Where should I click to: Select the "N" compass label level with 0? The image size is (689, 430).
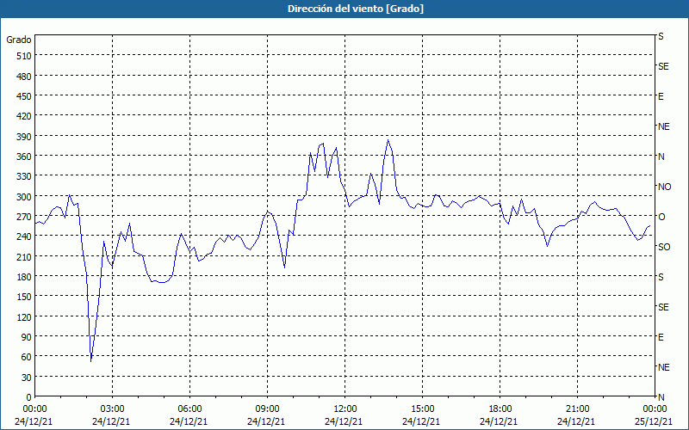[x=661, y=397]
